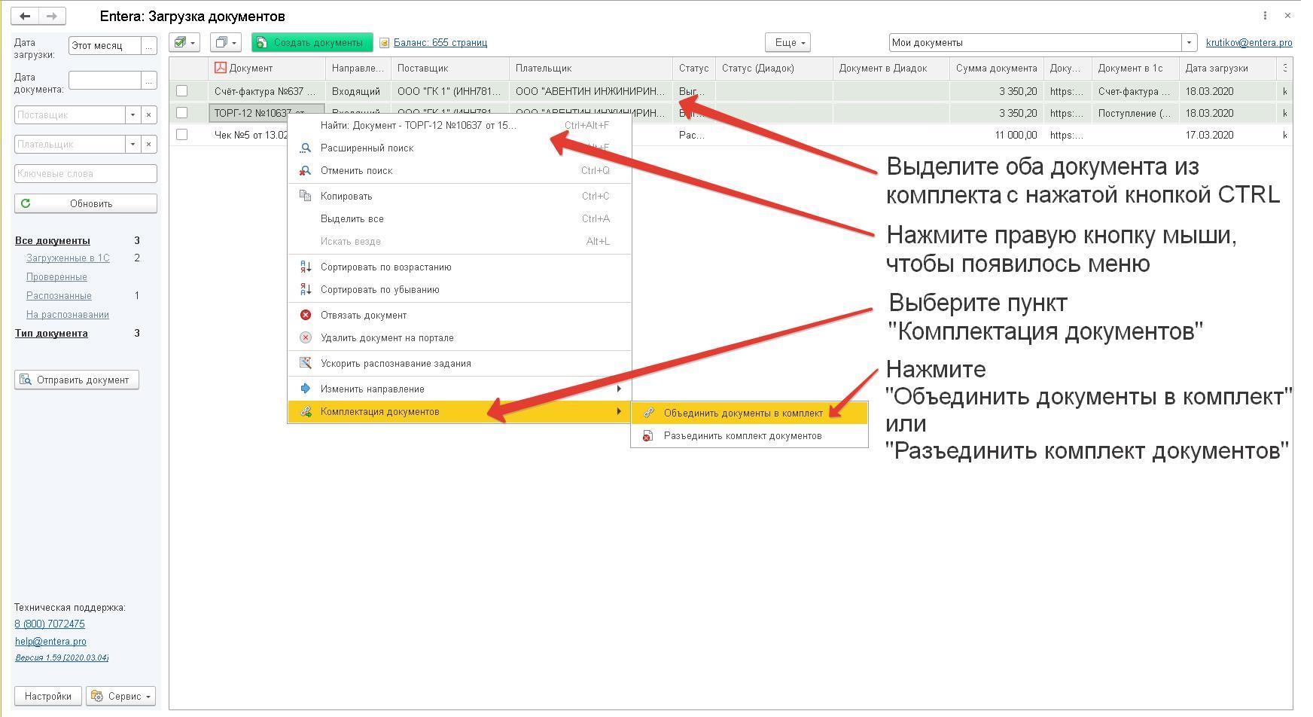
Task: Click the Дата документа input field
Action: click(x=105, y=81)
